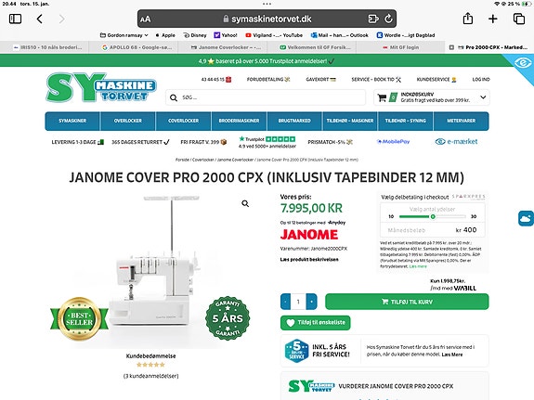Adjust the installment count slider handle
This screenshot has width=534, height=400.
tap(433, 216)
